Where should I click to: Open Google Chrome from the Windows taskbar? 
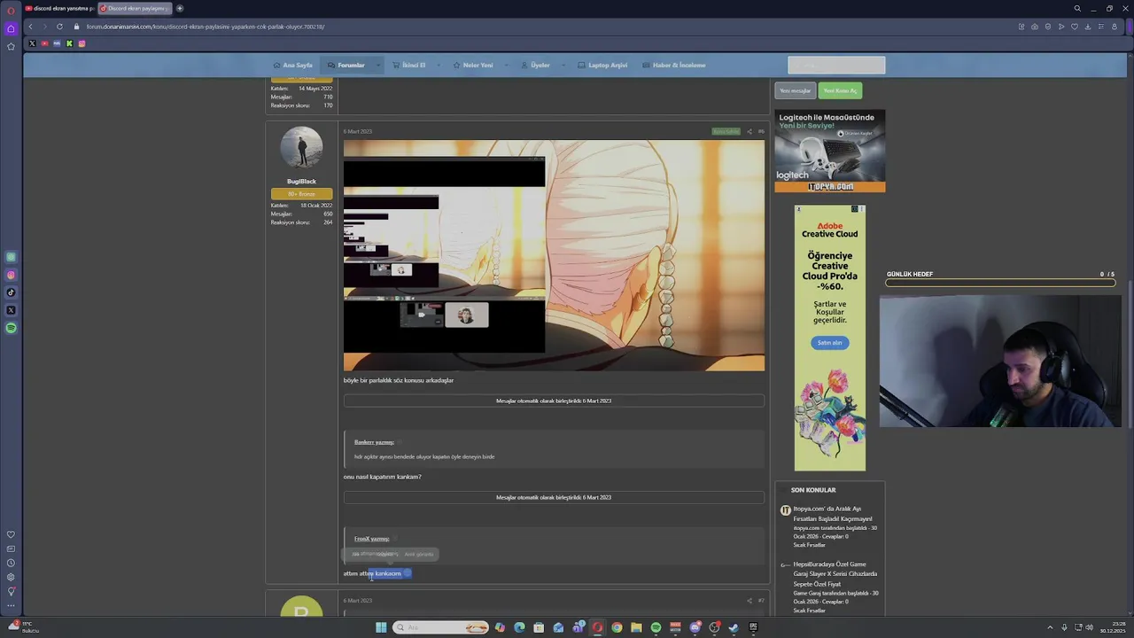[x=617, y=627]
